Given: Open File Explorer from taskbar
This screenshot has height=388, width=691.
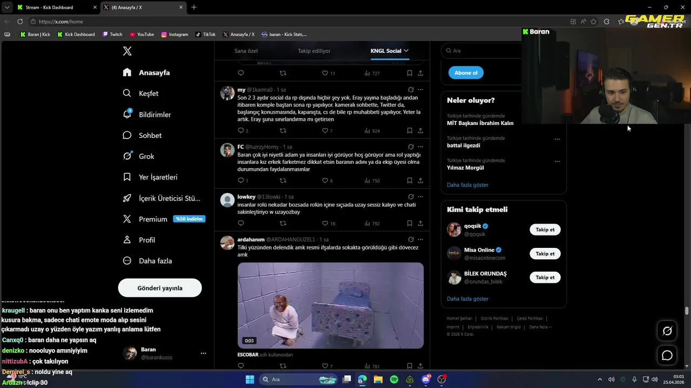Looking at the screenshot, I should click(x=378, y=379).
